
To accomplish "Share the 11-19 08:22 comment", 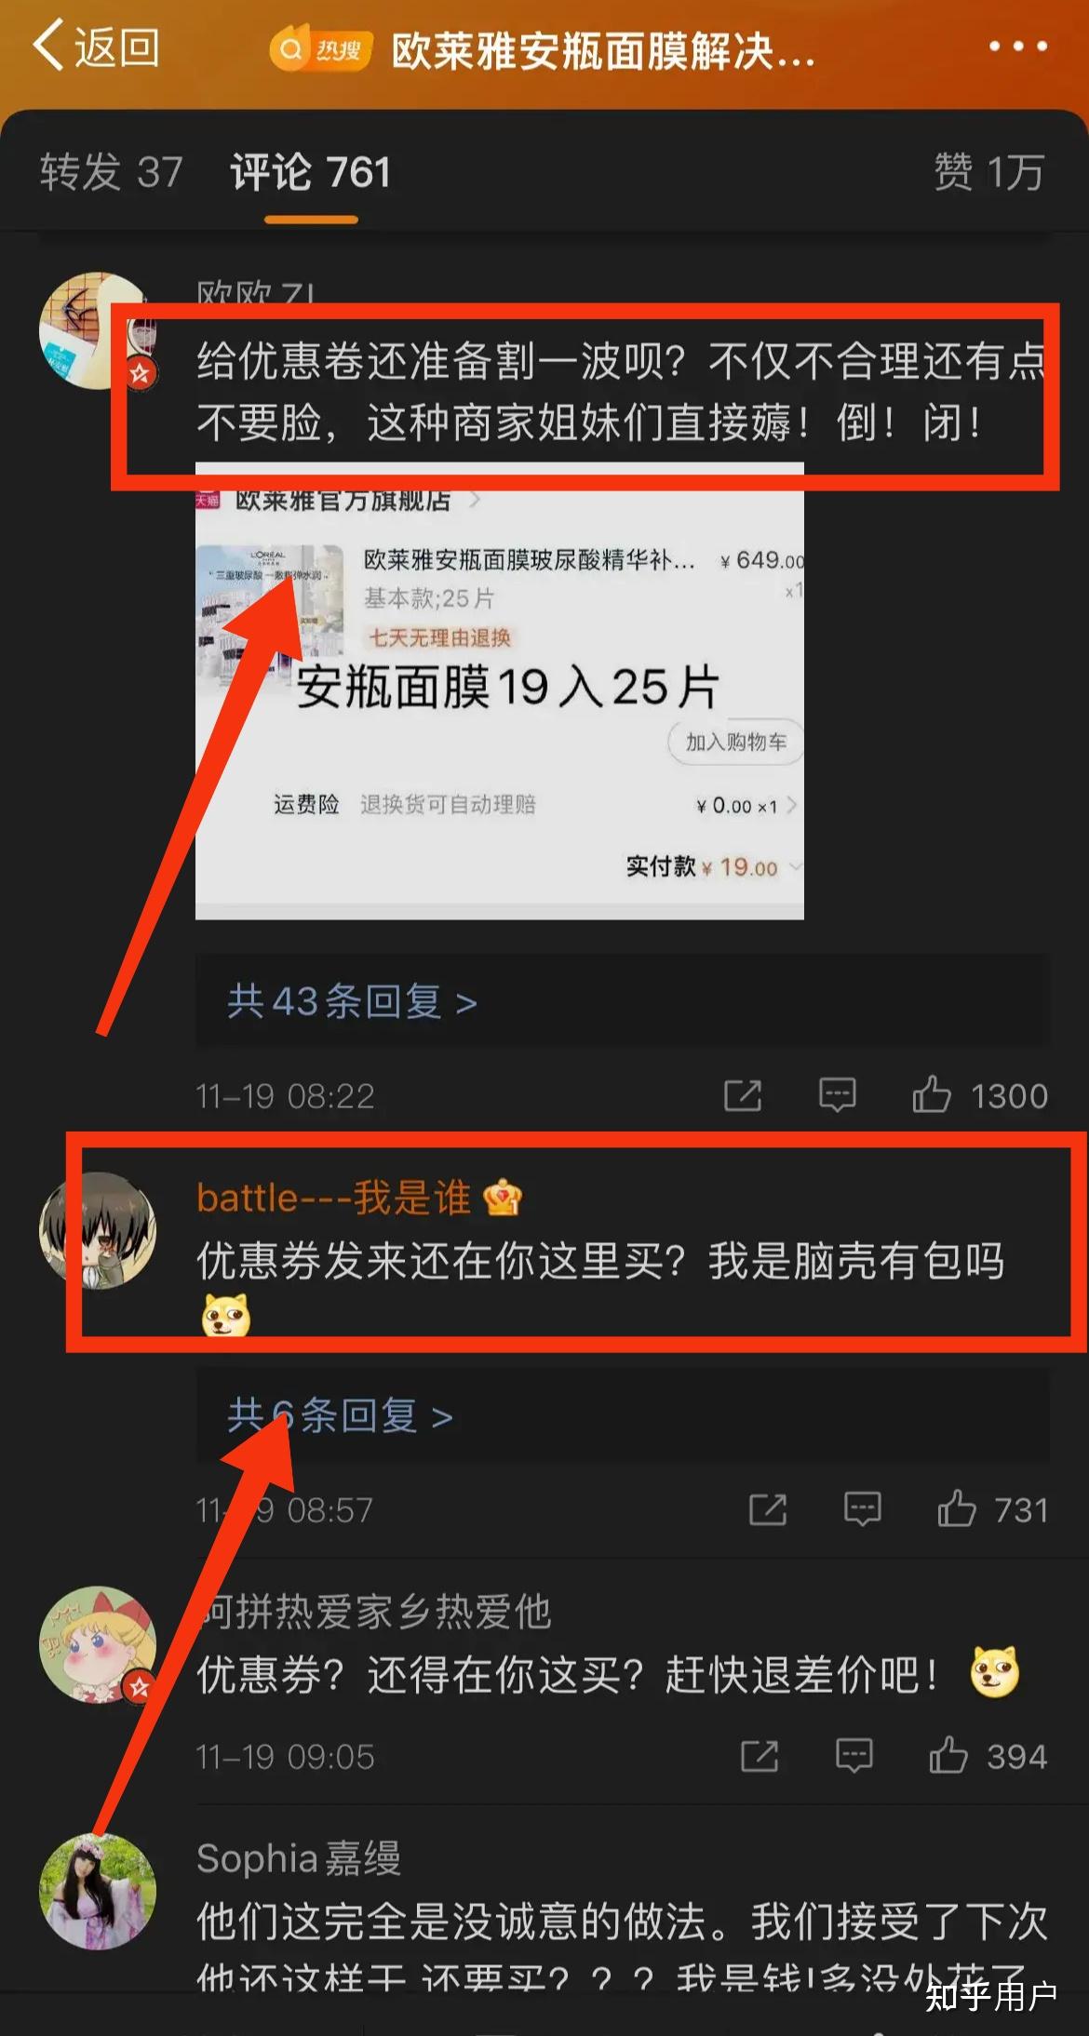I will pyautogui.click(x=743, y=1095).
